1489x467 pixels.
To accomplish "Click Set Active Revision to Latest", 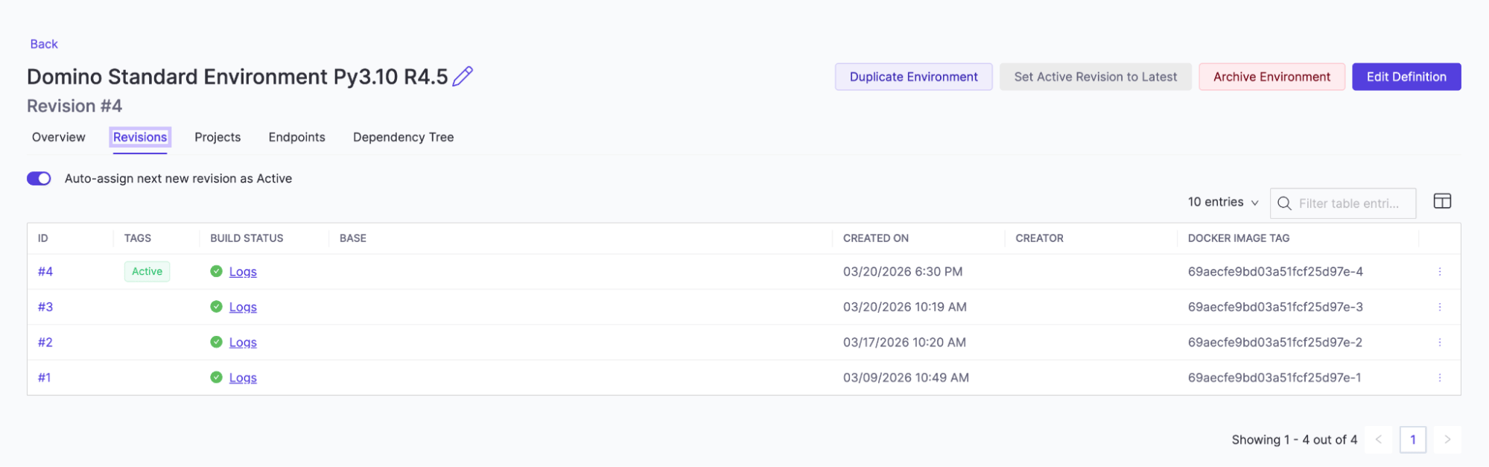I will [x=1095, y=77].
